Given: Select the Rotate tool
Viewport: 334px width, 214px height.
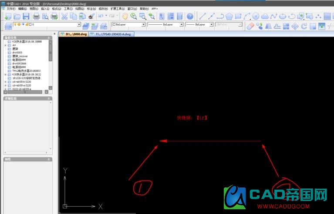Looking at the screenshot, I should click(304, 26).
